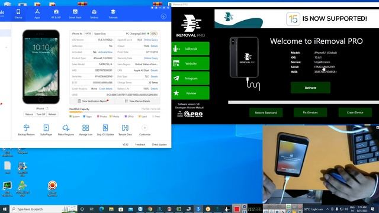This screenshot has height=213, width=379.
Task: Switch to the Apps tab in 3uTools
Action: [x=37, y=14]
